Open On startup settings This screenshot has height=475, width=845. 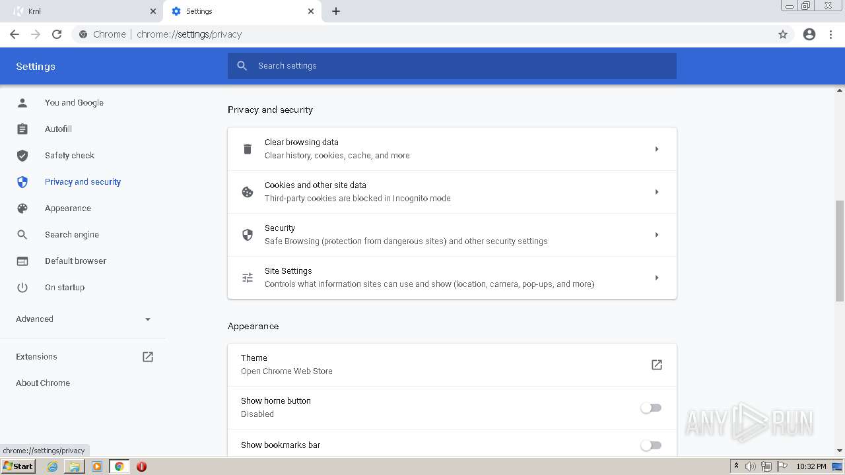[65, 288]
